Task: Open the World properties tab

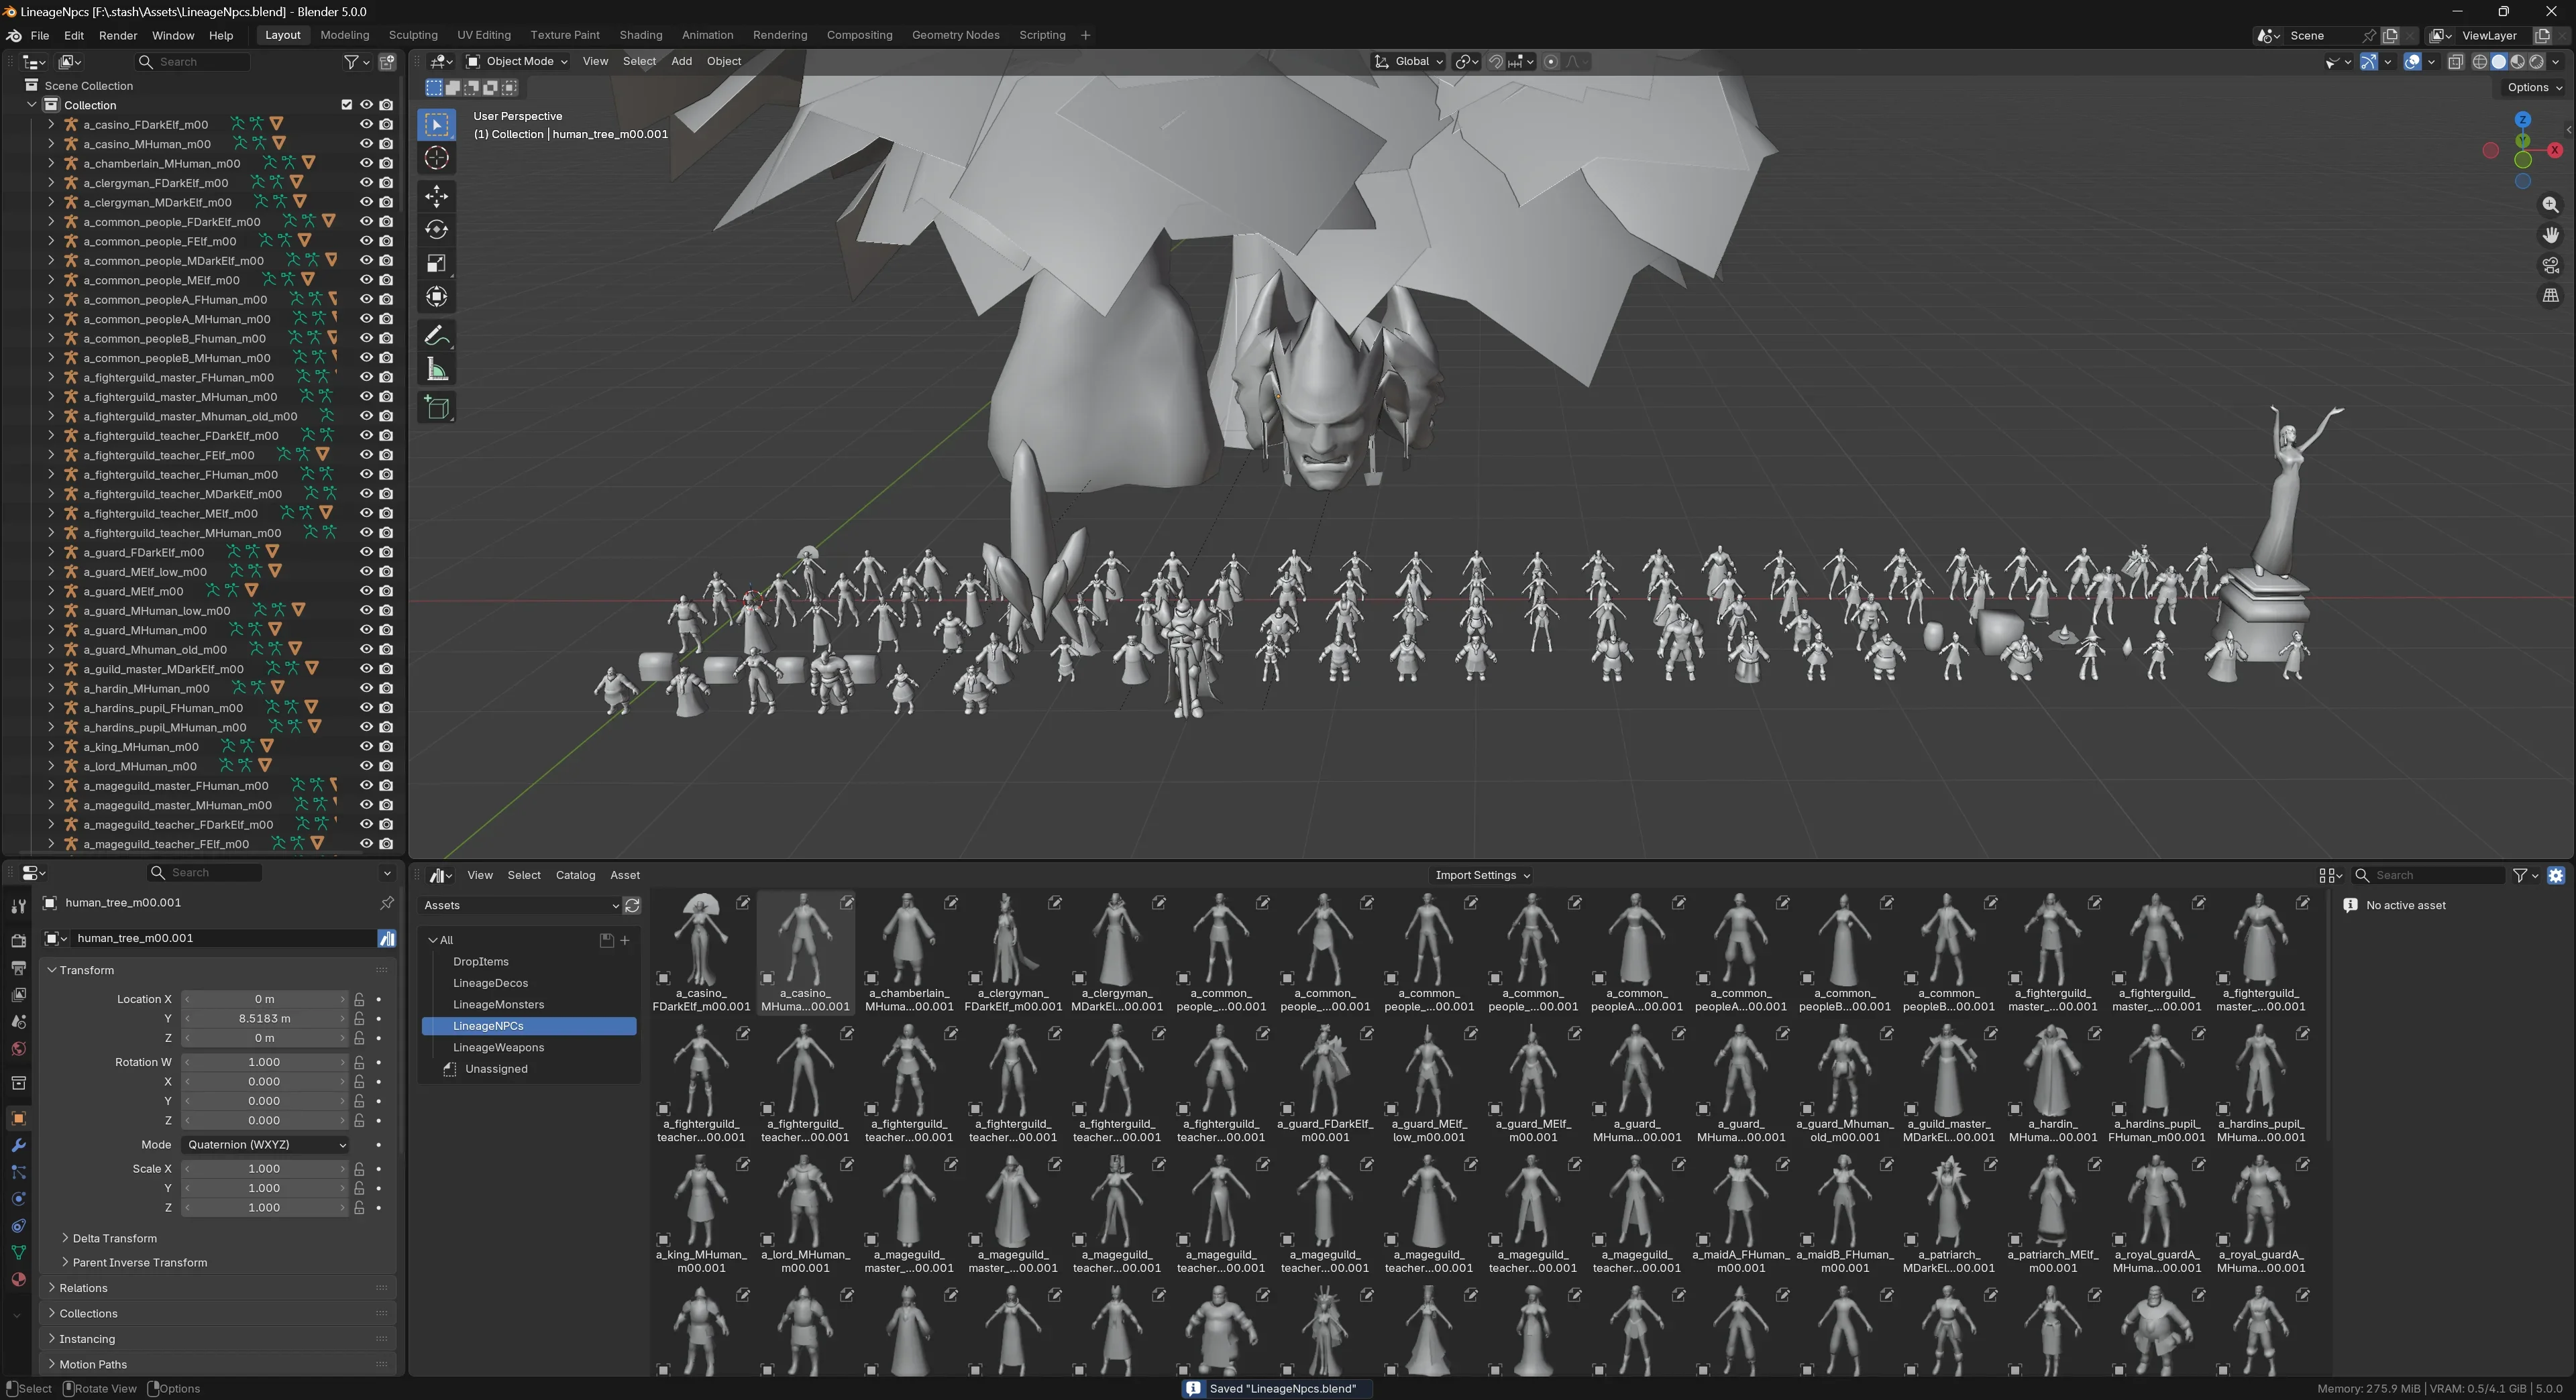Action: (x=18, y=1048)
